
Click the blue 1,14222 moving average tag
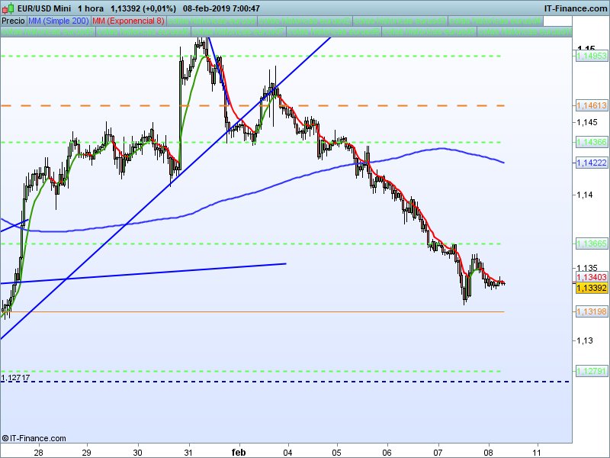point(591,163)
